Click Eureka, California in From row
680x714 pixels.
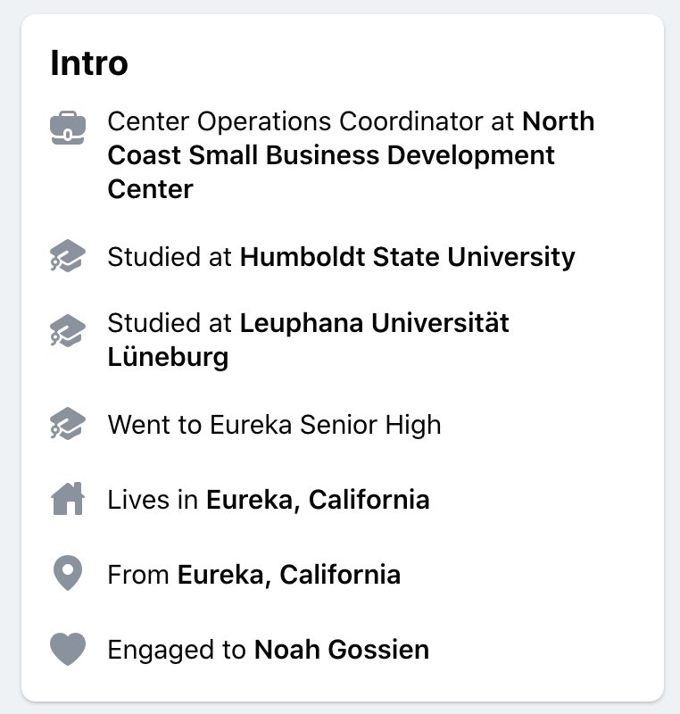289,574
